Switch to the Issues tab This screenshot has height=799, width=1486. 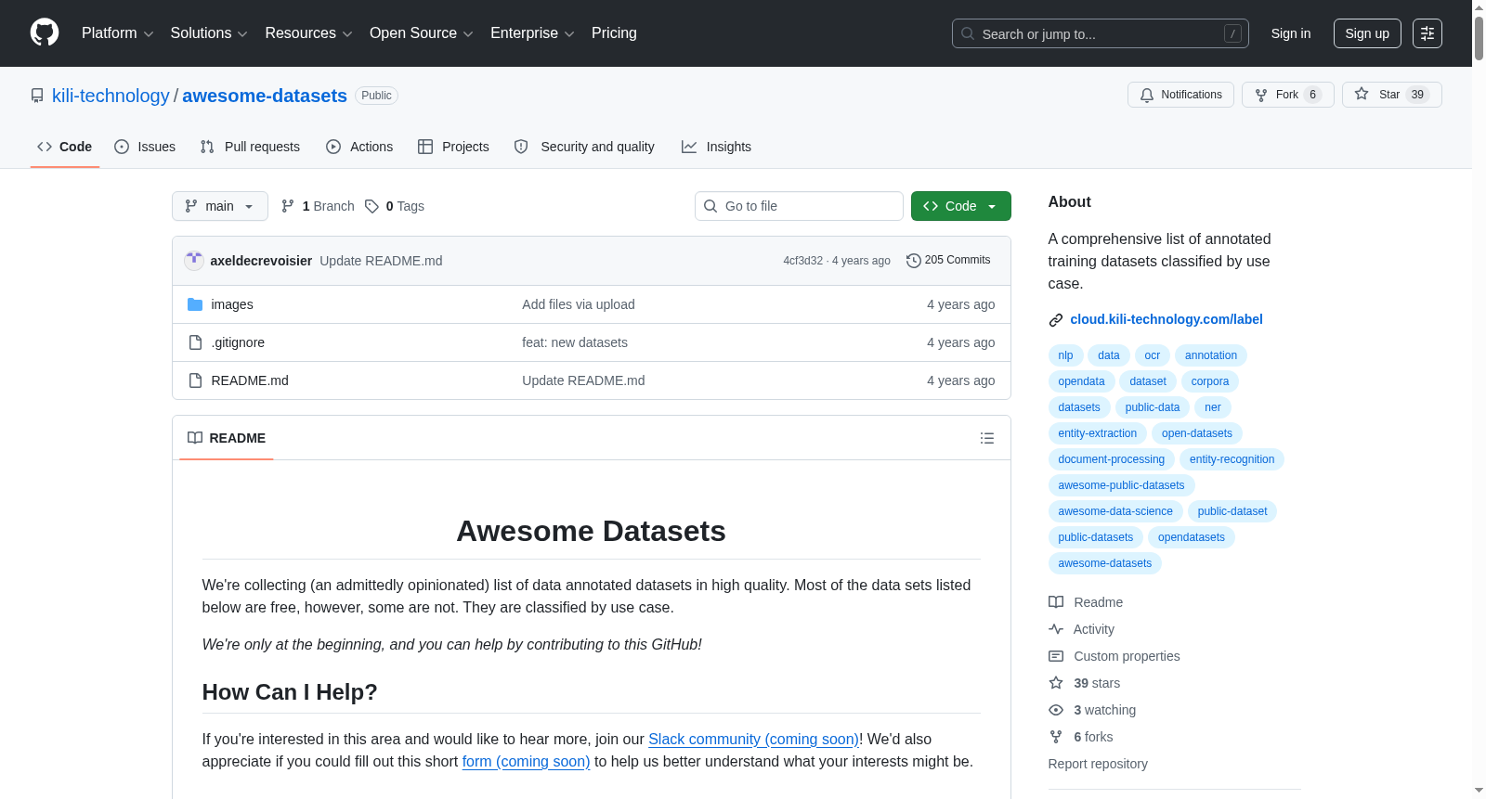pyautogui.click(x=145, y=147)
